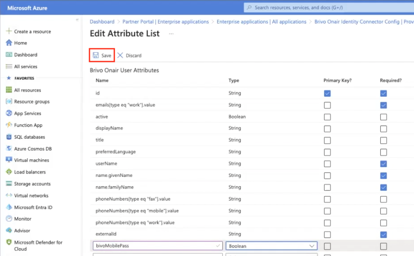The width and height of the screenshot is (414, 256).
Task: Click the Save floppy disk icon
Action: pyautogui.click(x=95, y=55)
